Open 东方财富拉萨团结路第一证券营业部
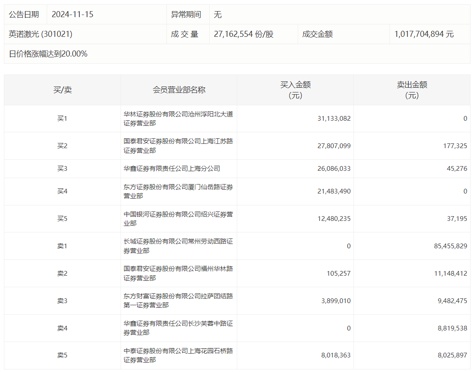 pyautogui.click(x=178, y=301)
